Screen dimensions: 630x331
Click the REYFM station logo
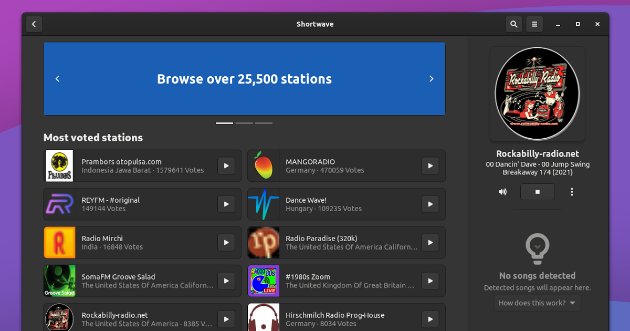coord(59,204)
